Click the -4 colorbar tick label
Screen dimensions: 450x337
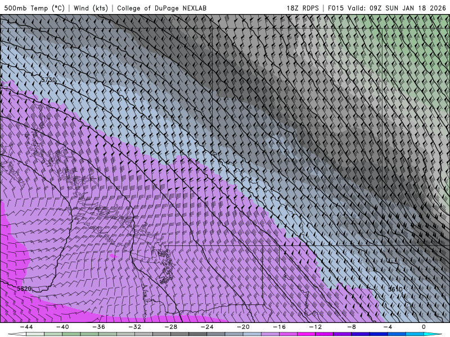coord(388,327)
